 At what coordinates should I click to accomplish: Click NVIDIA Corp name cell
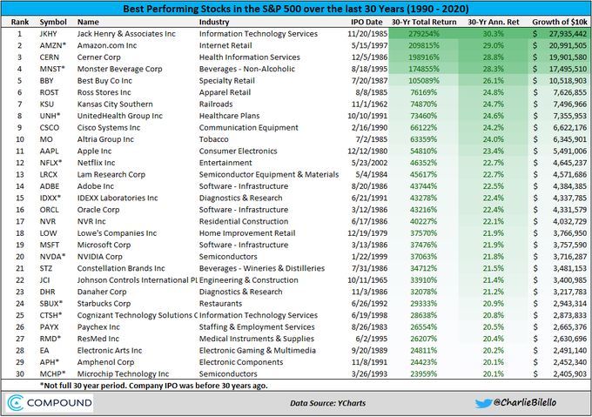[99, 256]
